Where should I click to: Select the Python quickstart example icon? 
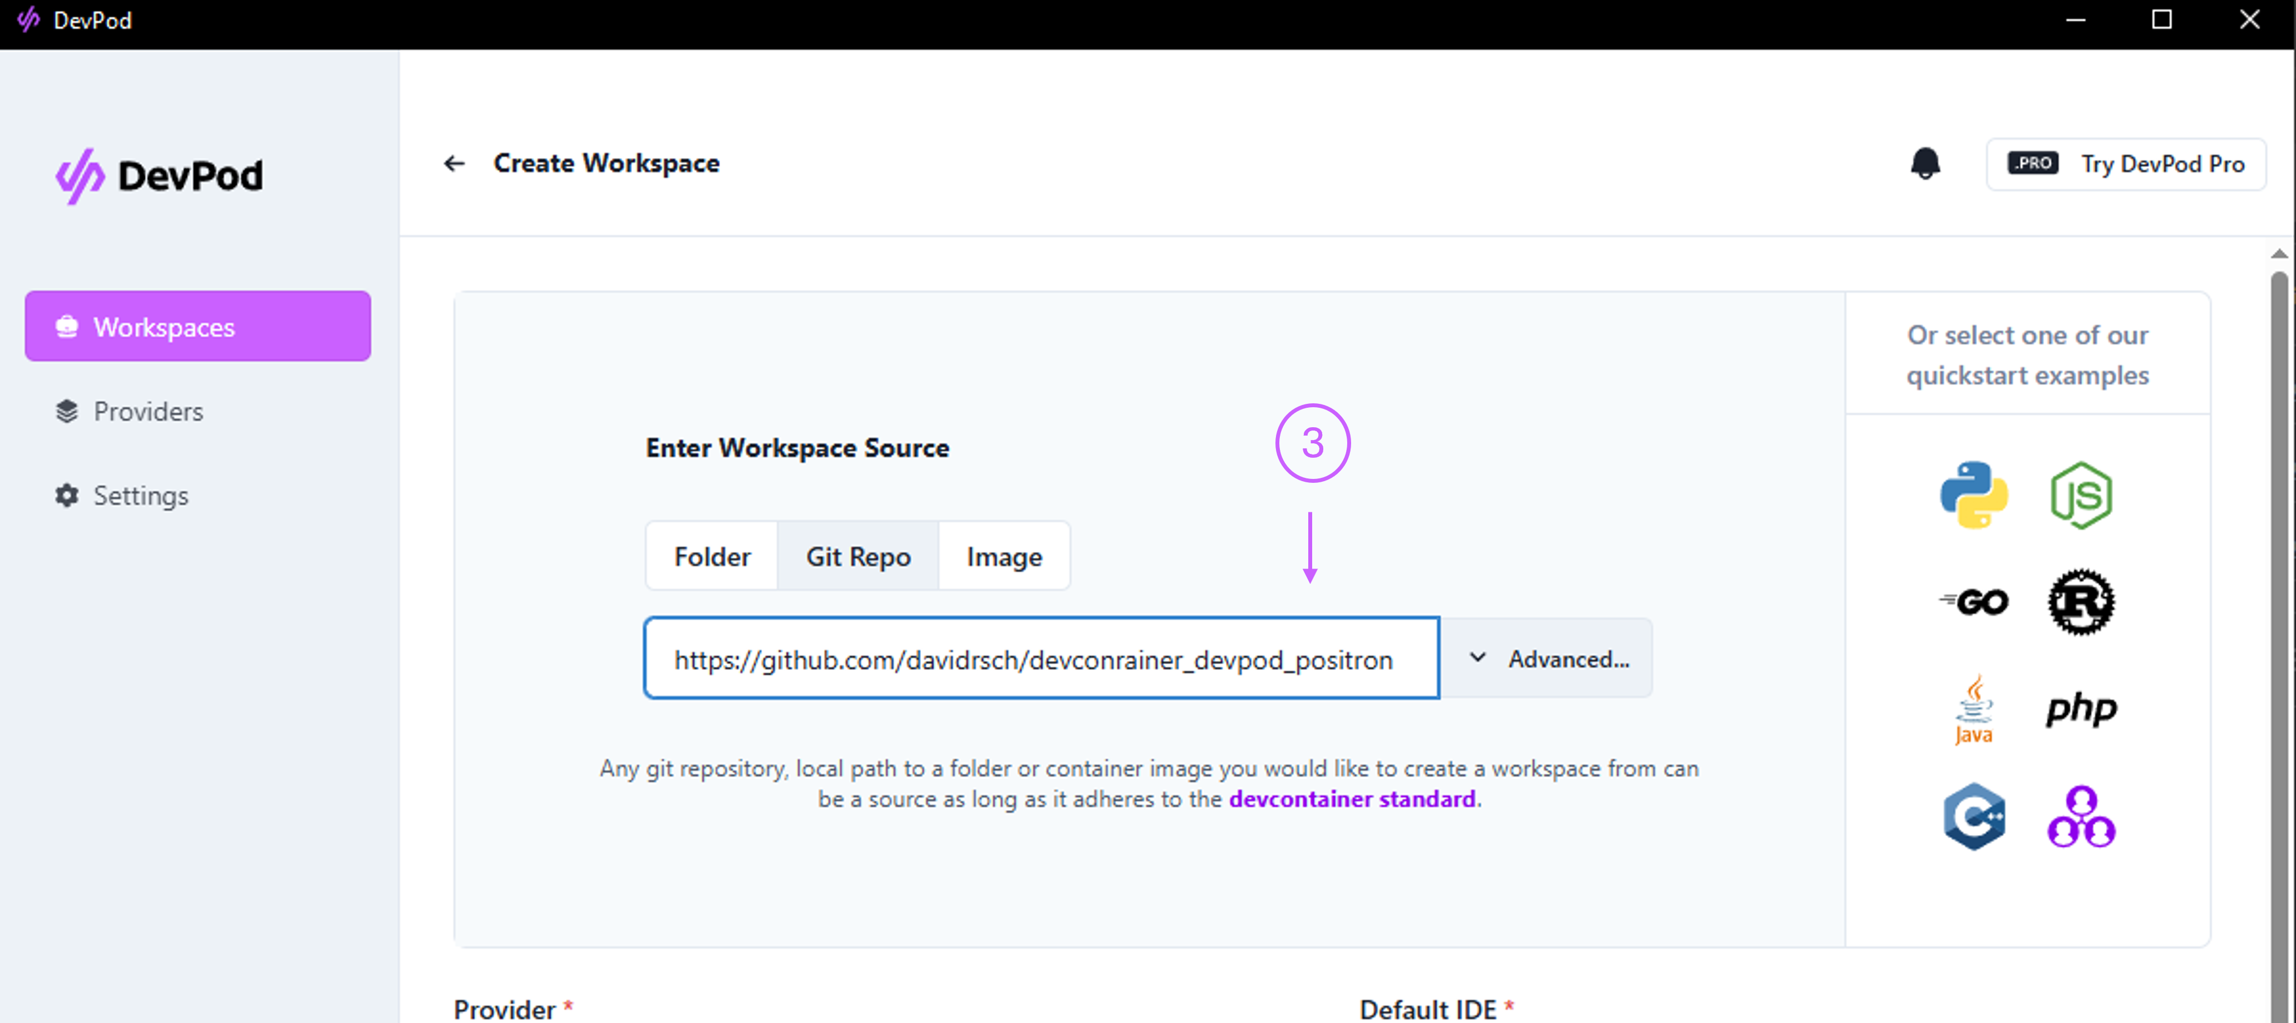pyautogui.click(x=1973, y=496)
